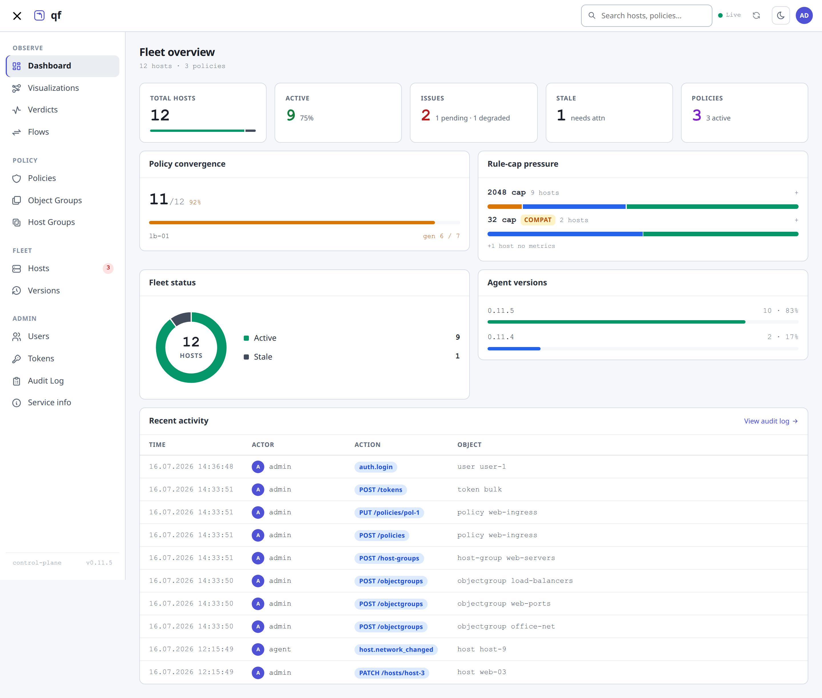
Task: Refresh data with the reload icon
Action: pos(756,15)
